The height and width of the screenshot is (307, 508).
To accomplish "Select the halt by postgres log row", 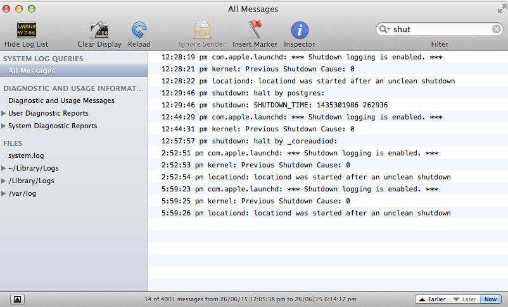I will pos(328,93).
